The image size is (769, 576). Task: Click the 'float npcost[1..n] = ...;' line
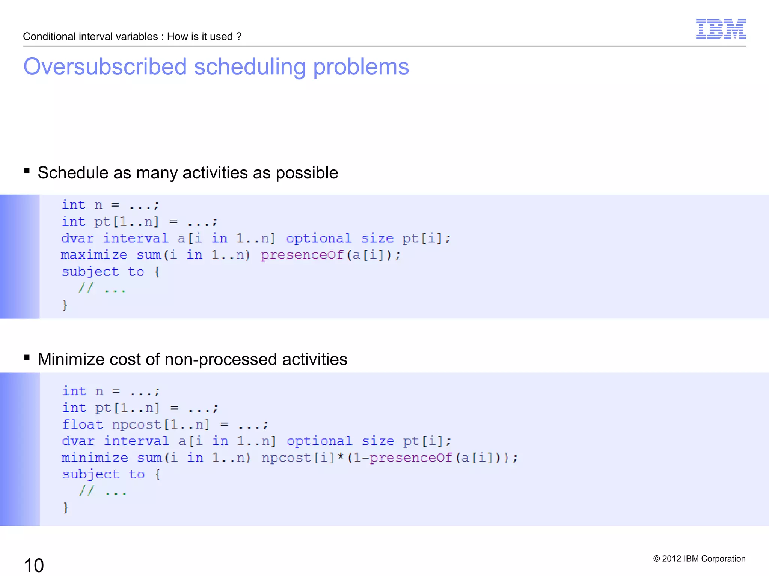[165, 424]
